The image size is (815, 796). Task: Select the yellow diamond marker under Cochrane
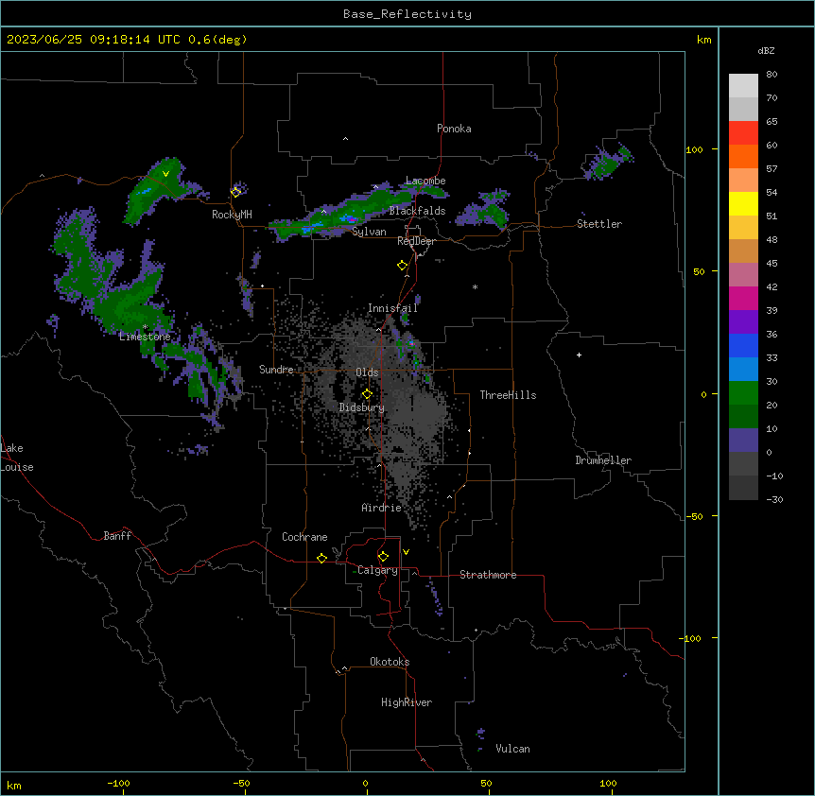pyautogui.click(x=321, y=558)
